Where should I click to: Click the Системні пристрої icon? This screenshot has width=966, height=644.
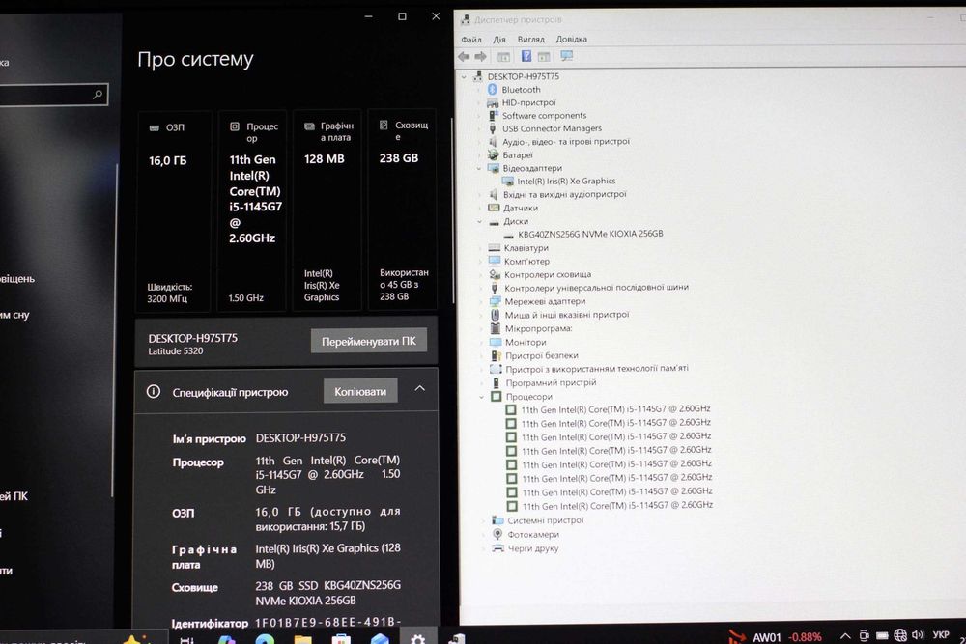click(x=497, y=520)
